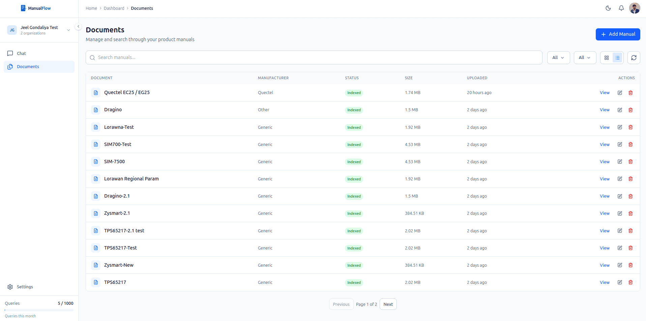Click the Search manuals input field
This screenshot has height=321, width=646.
click(x=314, y=57)
